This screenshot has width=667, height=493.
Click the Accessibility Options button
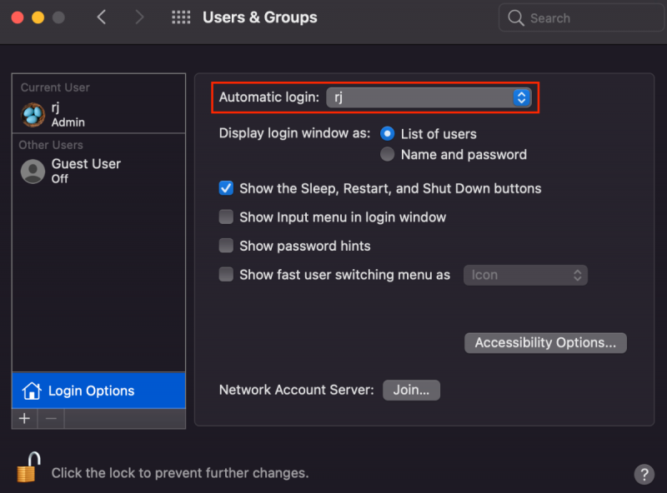[545, 342]
